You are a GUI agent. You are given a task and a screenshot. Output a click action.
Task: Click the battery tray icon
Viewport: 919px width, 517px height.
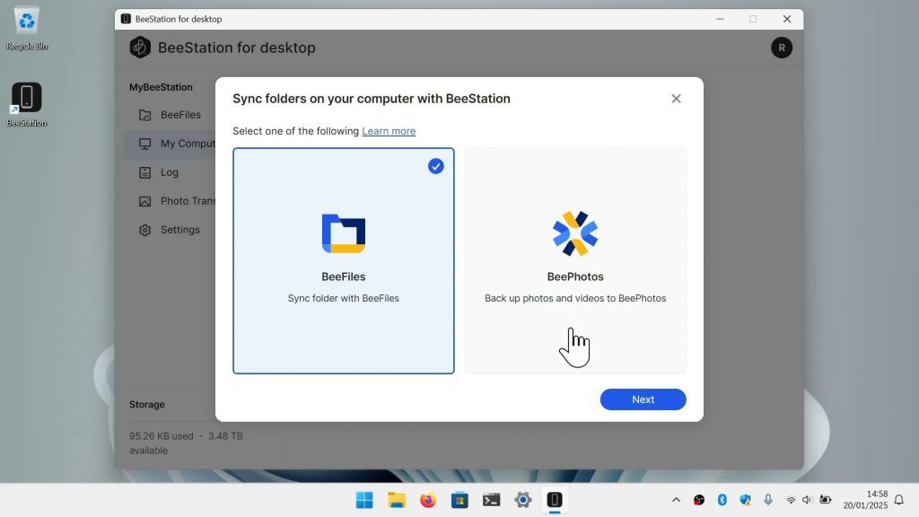(826, 500)
